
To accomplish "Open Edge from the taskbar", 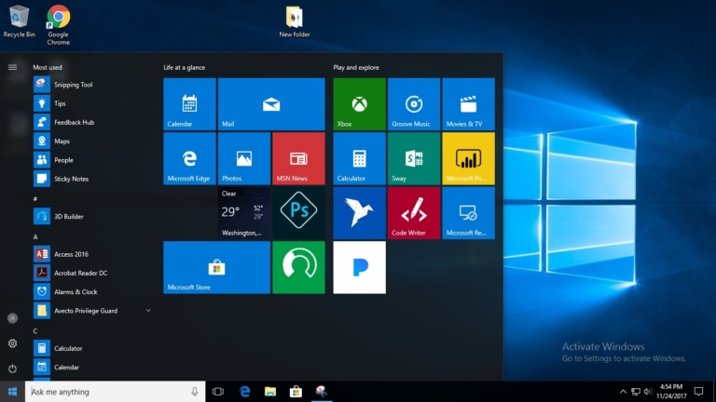I will [245, 392].
